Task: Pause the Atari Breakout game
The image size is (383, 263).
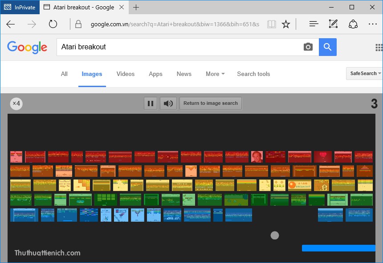Action: coord(151,103)
